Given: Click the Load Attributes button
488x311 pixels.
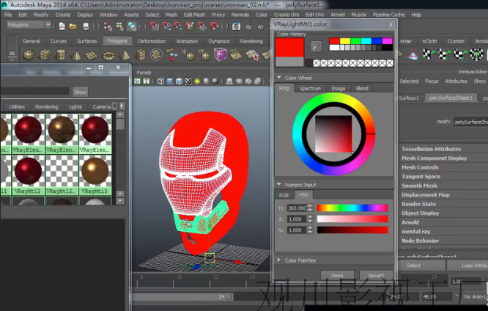Looking at the screenshot, I should tap(467, 266).
